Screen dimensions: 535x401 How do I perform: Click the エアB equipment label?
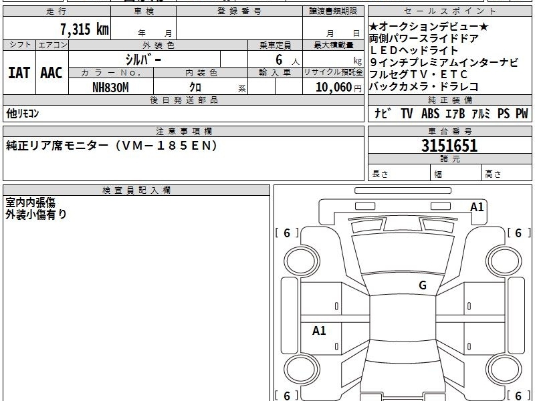click(x=455, y=113)
